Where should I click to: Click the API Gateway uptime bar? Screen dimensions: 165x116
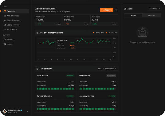[x=97, y=89]
